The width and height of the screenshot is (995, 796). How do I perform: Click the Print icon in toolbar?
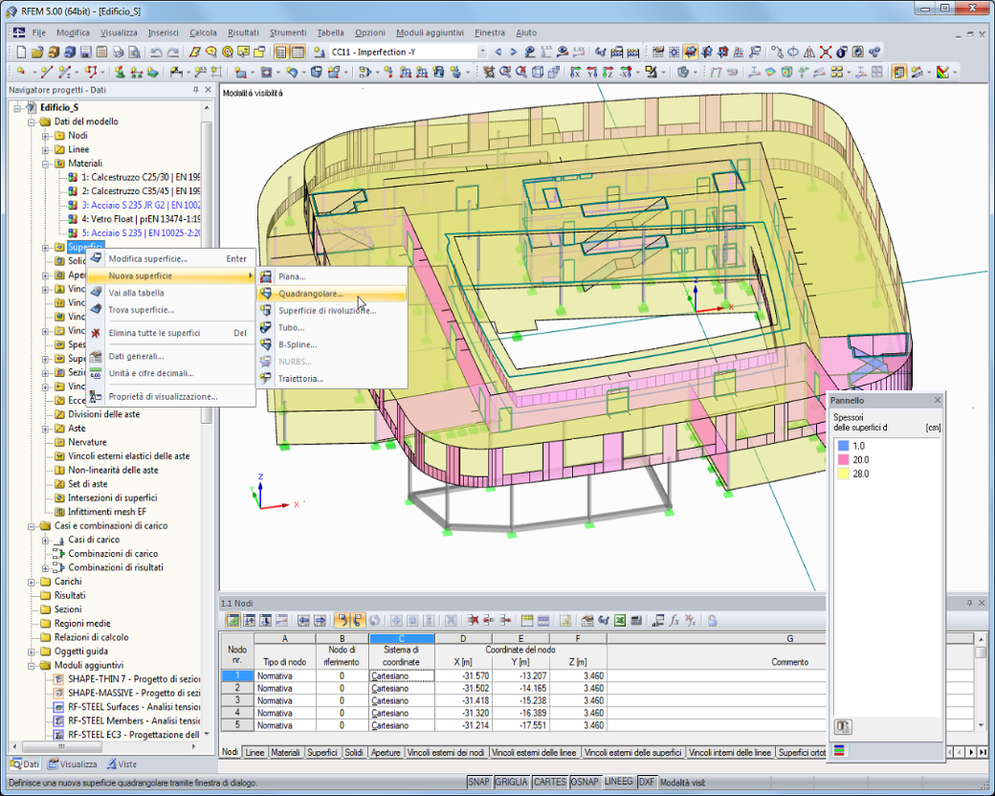point(118,52)
